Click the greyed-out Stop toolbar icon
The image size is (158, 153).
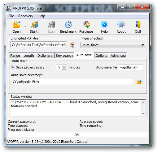click(51, 24)
